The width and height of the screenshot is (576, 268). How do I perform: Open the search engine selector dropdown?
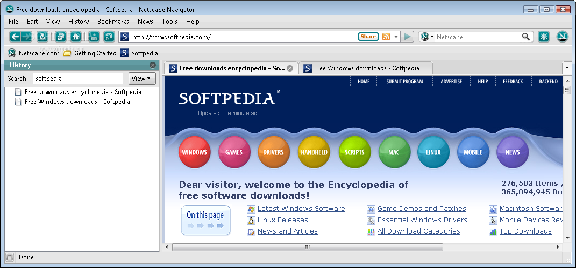click(x=427, y=37)
